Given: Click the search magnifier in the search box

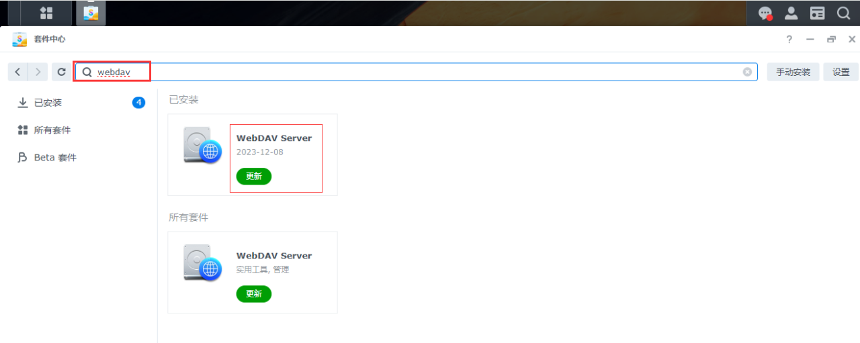Looking at the screenshot, I should [87, 72].
